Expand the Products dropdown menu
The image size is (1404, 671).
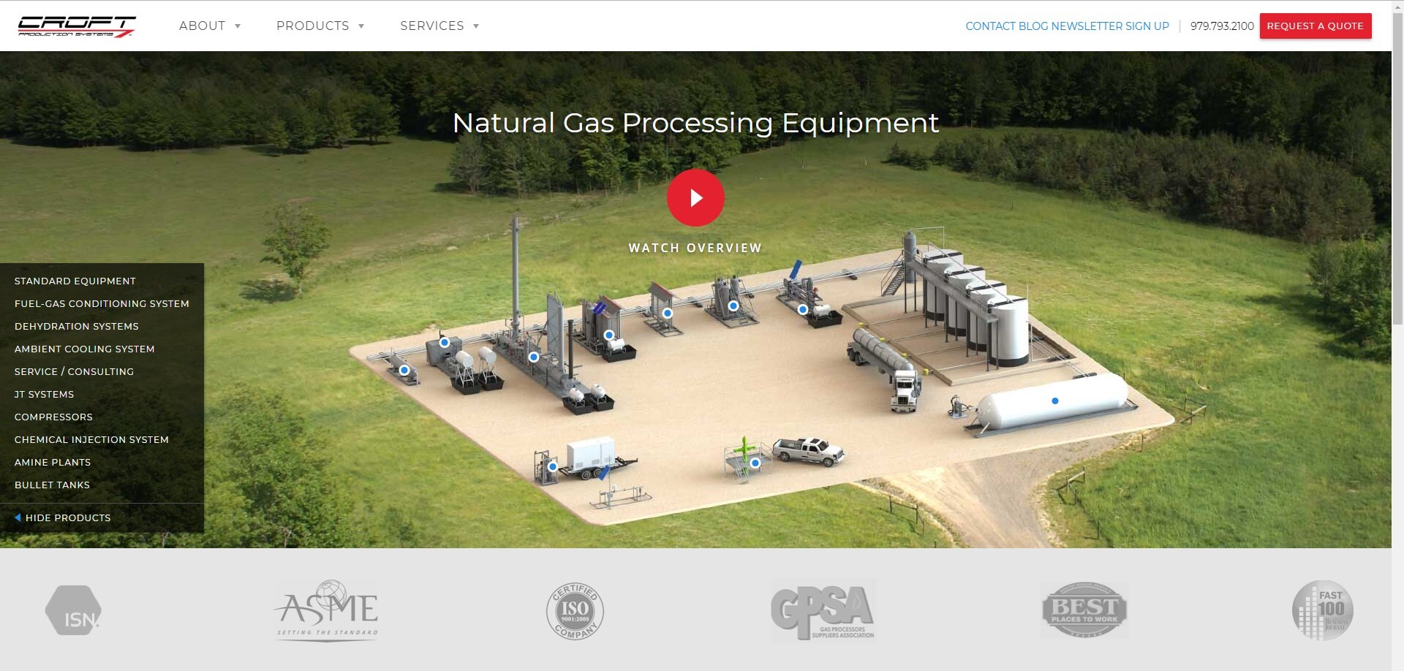tap(320, 26)
